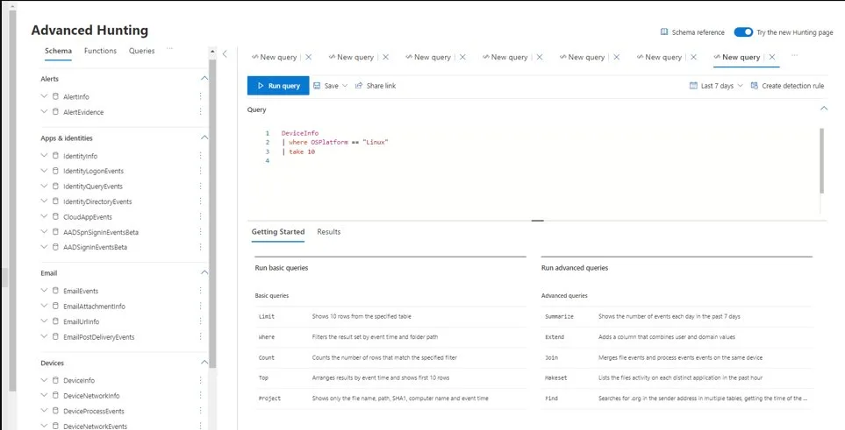Screen dimensions: 845x430
Task: Open more options next to Queries tab
Action: (x=169, y=48)
